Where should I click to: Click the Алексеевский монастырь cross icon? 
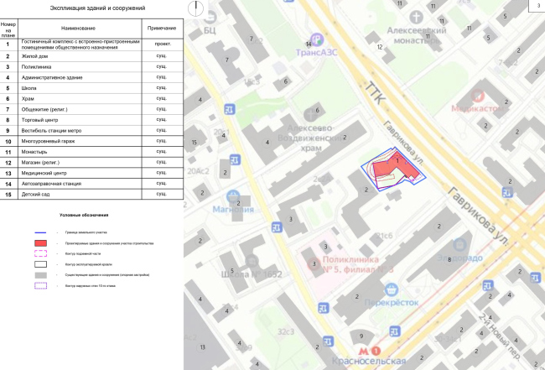415,16
